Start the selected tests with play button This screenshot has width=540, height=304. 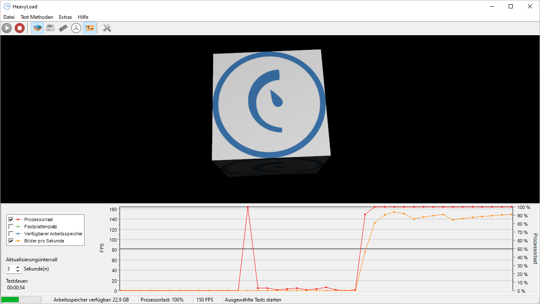pos(7,28)
